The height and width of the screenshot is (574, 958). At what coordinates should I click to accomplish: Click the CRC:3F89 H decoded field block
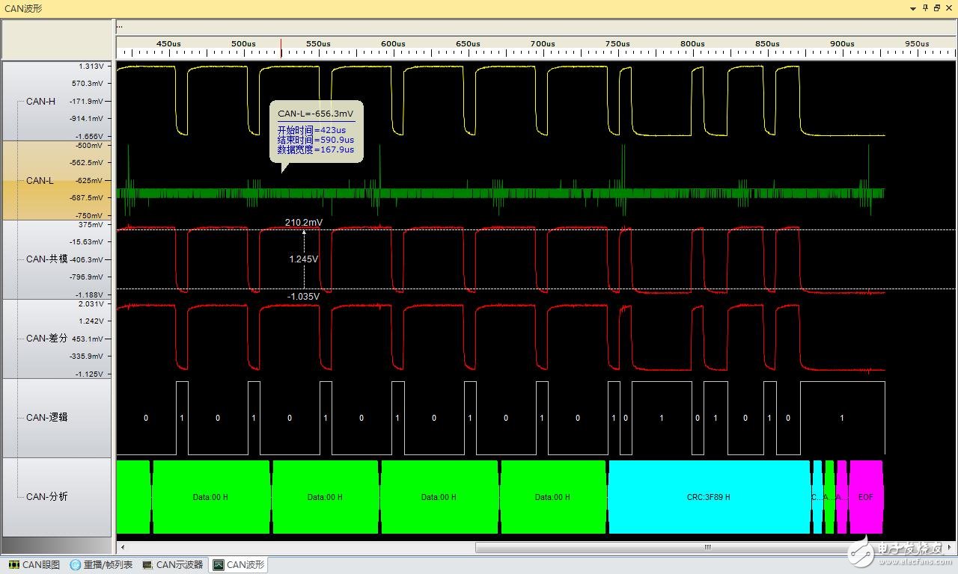[708, 497]
